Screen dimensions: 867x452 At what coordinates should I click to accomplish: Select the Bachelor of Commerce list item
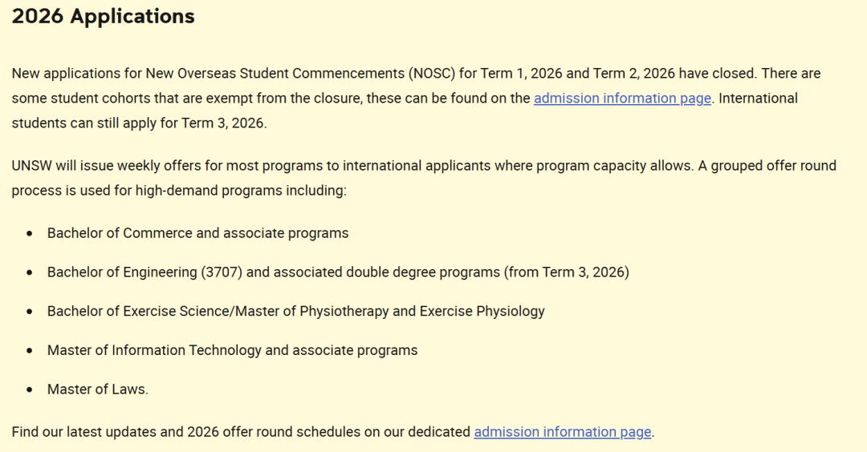(197, 233)
